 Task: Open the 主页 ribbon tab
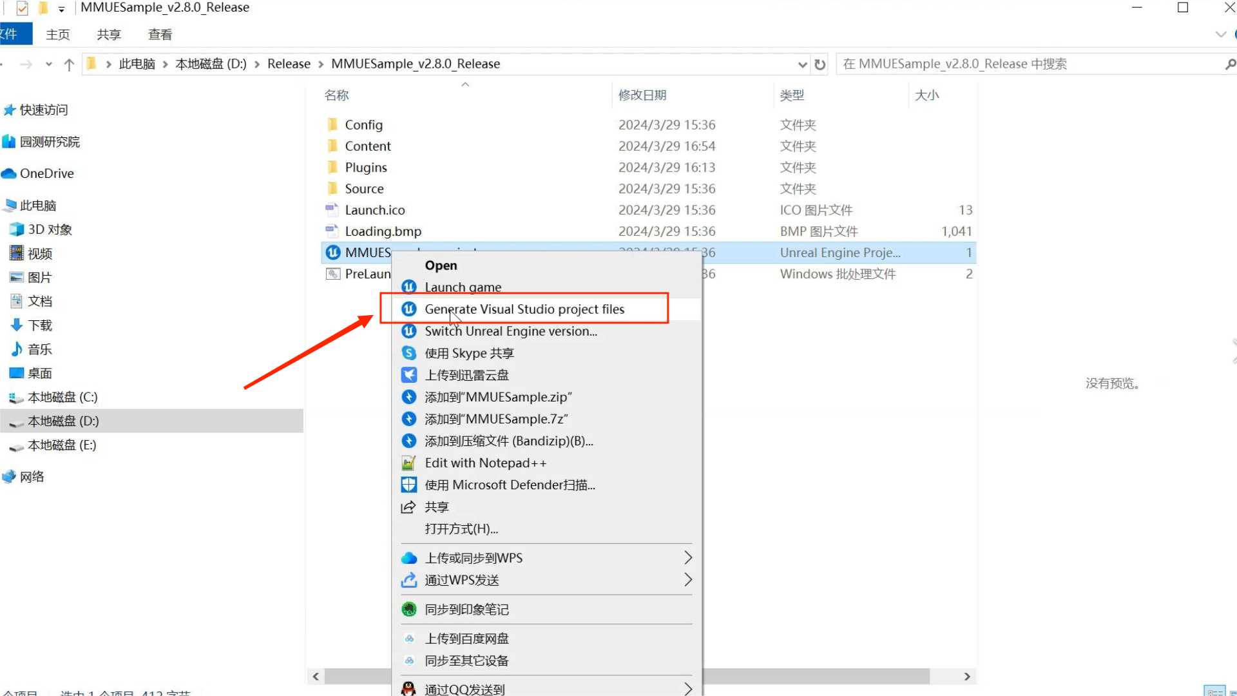pyautogui.click(x=57, y=34)
